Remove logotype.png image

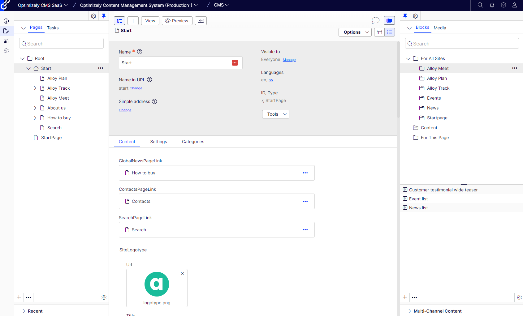point(183,274)
